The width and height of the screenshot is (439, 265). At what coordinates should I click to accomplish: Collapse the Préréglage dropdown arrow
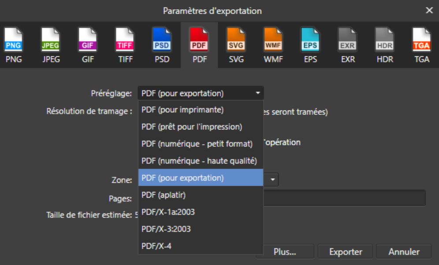pyautogui.click(x=257, y=93)
